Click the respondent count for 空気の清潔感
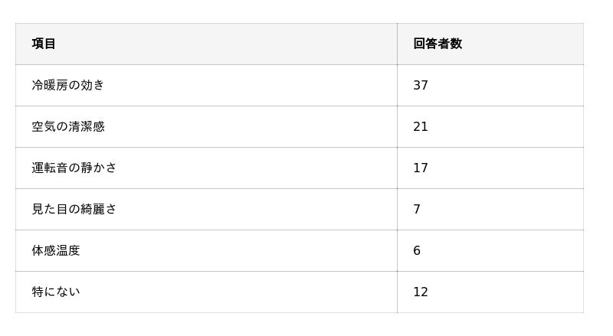 click(x=421, y=126)
